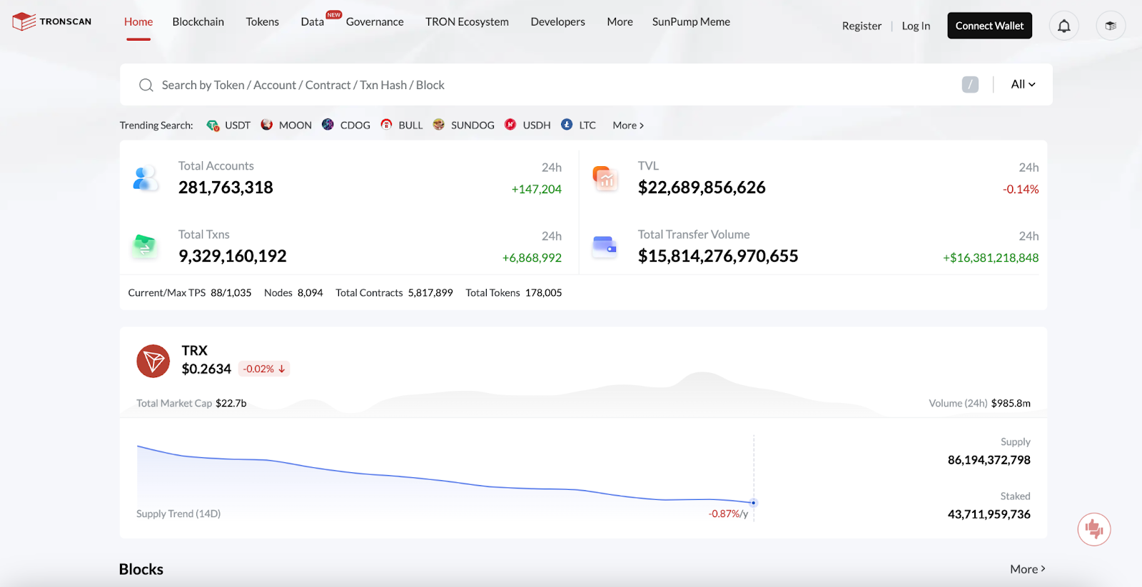
Task: Click the Connect Wallet button
Action: pos(989,26)
